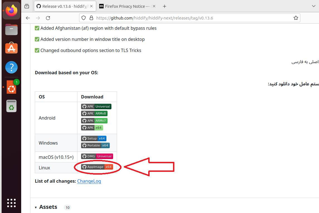This screenshot has width=319, height=213.
Task: Download macOS DMG Universal badge
Action: click(x=97, y=156)
